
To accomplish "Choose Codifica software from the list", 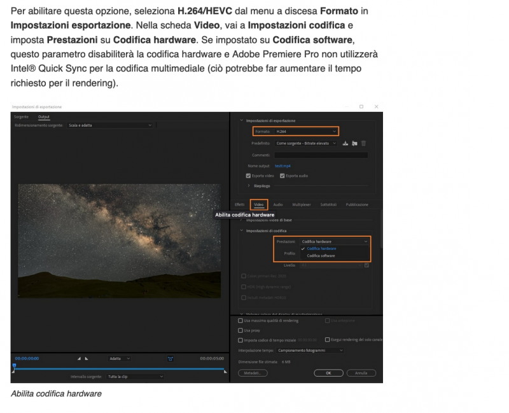I will (x=321, y=256).
